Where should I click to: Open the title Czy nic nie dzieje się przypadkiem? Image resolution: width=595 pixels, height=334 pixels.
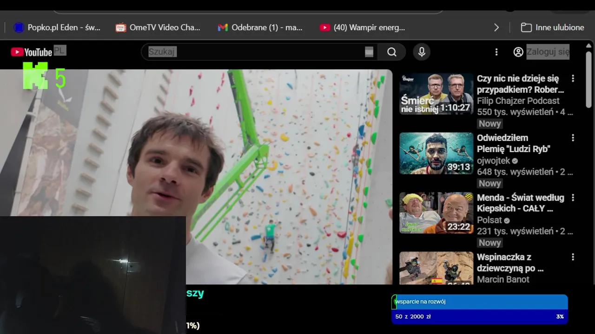(x=520, y=84)
